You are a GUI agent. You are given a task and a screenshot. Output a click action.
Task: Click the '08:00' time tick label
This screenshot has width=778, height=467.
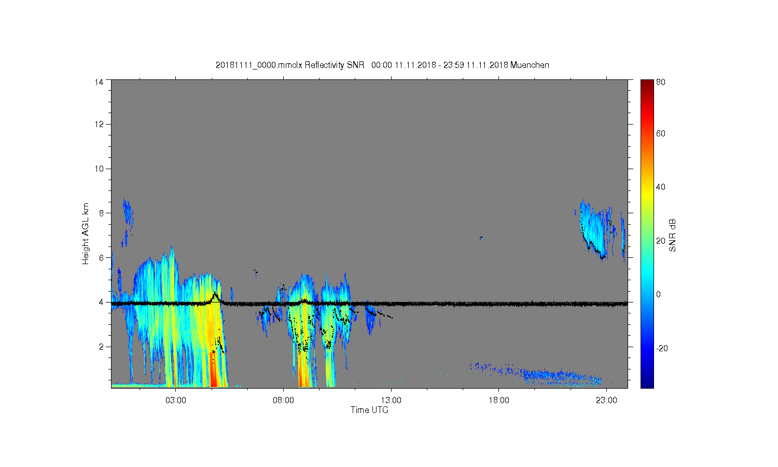(283, 401)
